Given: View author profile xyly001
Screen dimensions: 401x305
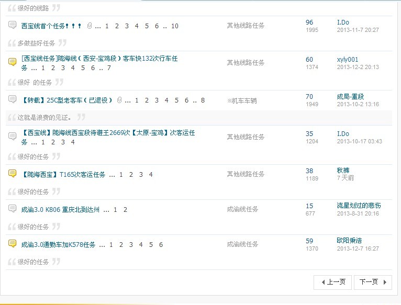Looking at the screenshot, I should tap(348, 60).
